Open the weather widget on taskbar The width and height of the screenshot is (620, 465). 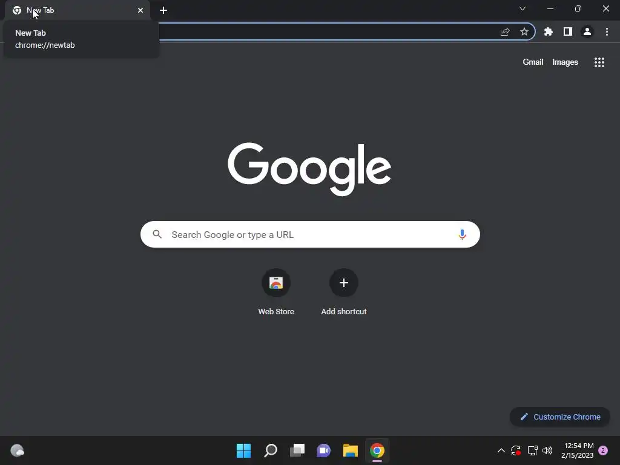[17, 450]
